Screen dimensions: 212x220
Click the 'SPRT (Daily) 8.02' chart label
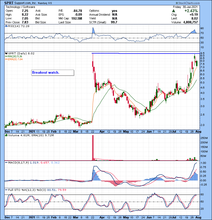point(21,53)
